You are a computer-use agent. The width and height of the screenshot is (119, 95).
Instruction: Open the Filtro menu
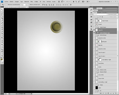click(x=32, y=2)
